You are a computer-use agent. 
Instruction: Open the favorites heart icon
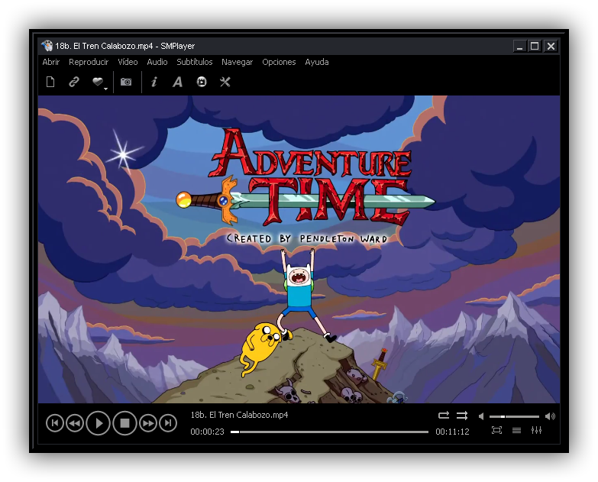tap(98, 81)
